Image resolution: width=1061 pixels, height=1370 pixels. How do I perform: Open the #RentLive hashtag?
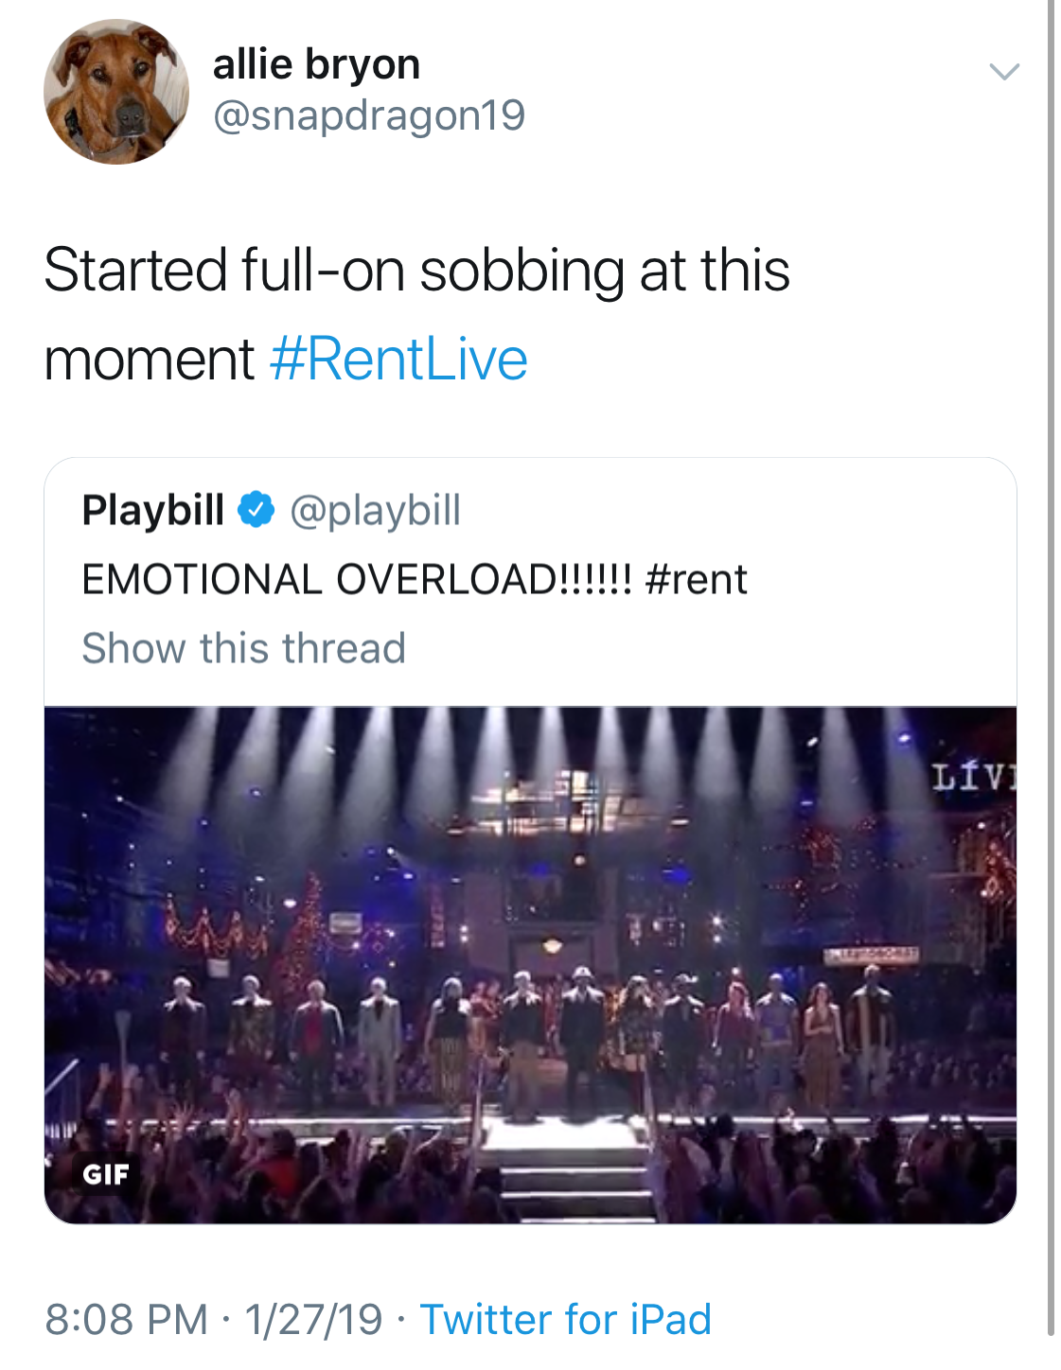coord(398,360)
